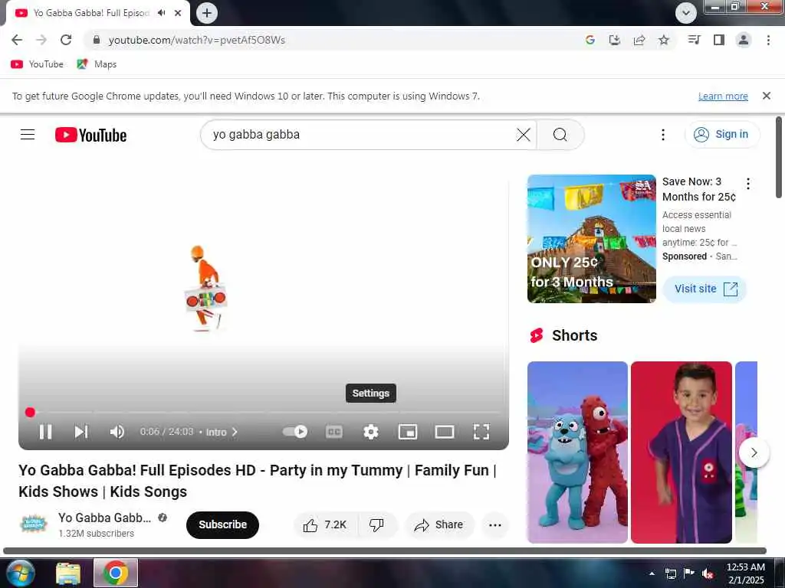Viewport: 785px width, 588px height.
Task: Click the install app icon in address bar
Action: coord(614,40)
